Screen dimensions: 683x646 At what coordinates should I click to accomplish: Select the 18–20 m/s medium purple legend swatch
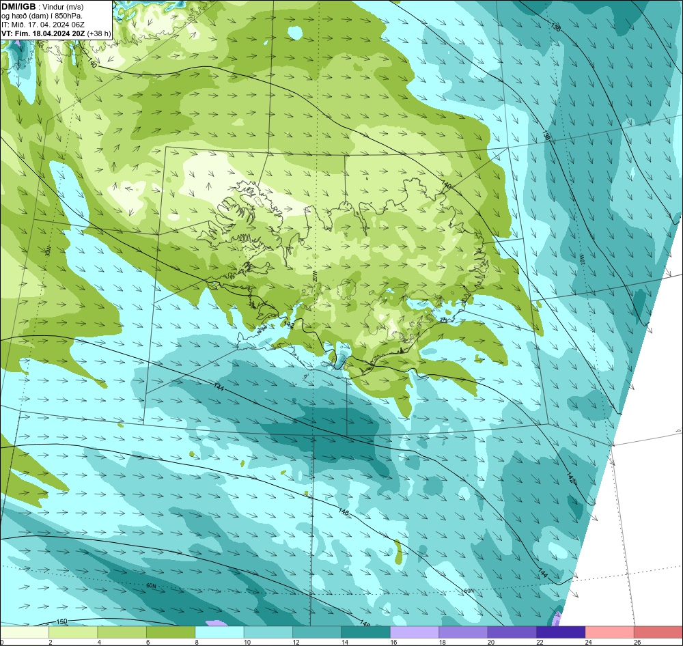coord(464,632)
